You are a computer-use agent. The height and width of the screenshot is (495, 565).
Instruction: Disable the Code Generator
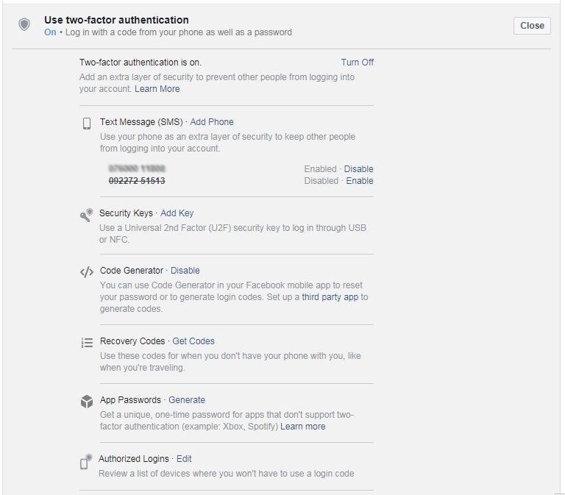185,271
